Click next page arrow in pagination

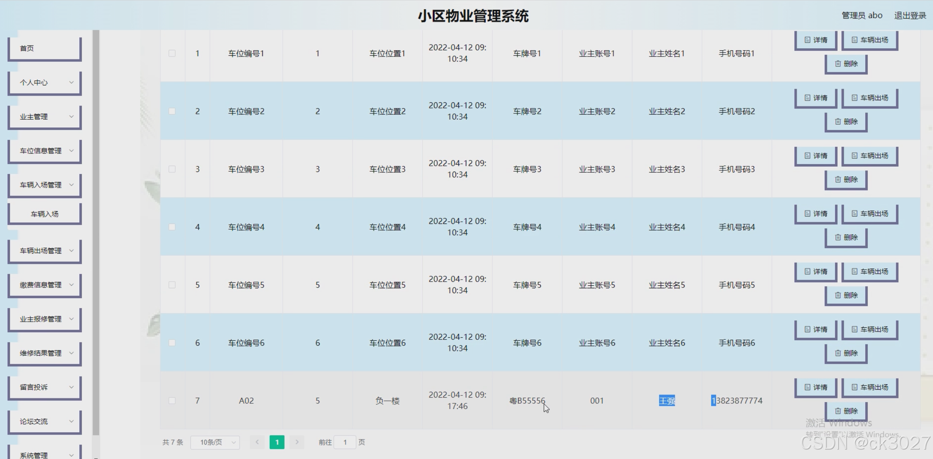point(297,442)
